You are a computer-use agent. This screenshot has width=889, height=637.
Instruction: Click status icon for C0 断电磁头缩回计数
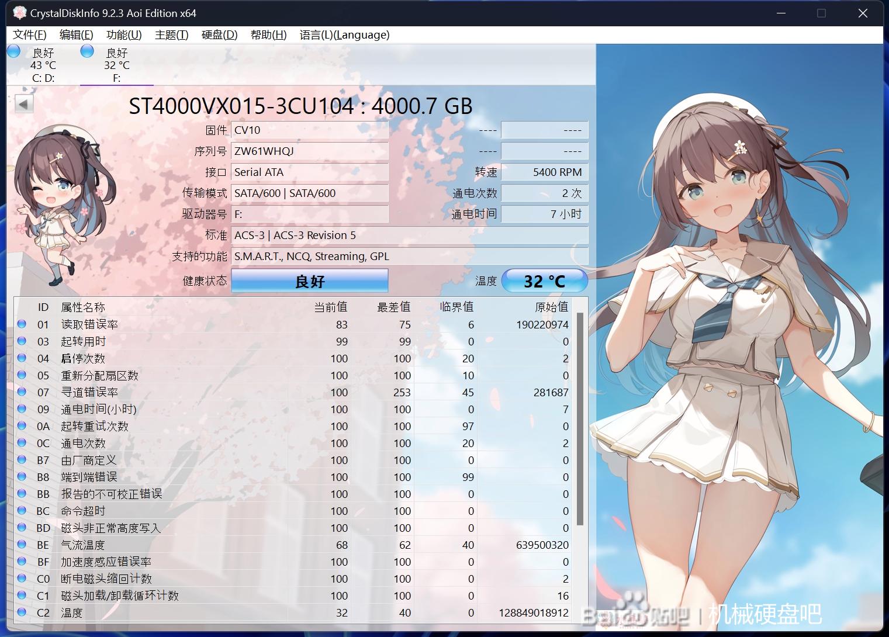coord(22,578)
